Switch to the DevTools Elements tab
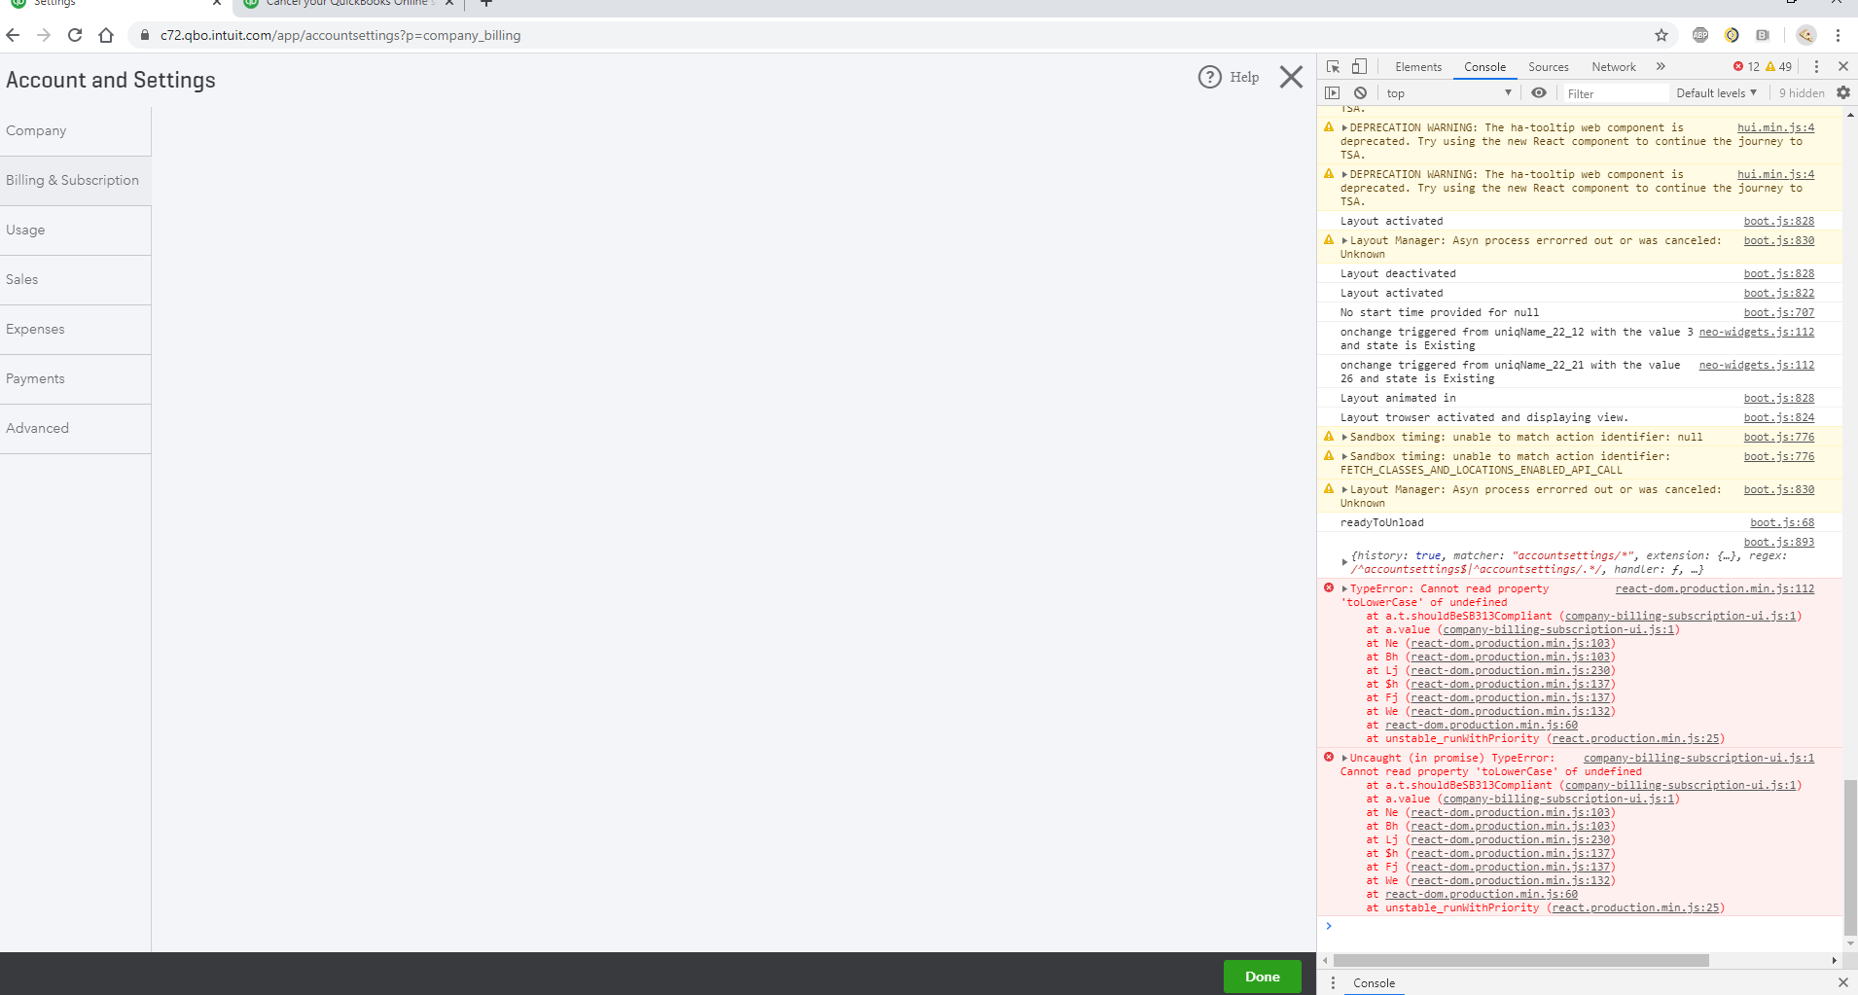 (1418, 66)
